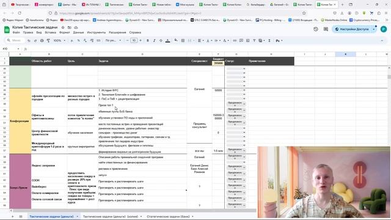Open version history clock icon
This screenshot has height=220, width=391.
(x=316, y=29)
